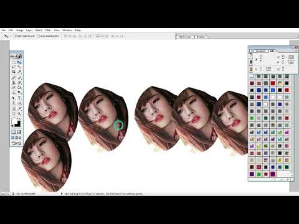Click the Jump to ImageReady button
Viewport: 299px width, 224px height.
(16, 143)
